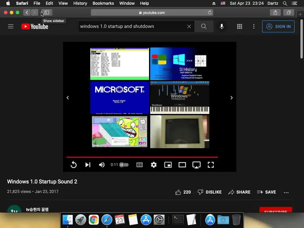This screenshot has height=228, width=304.
Task: Open the YouTube apps grid
Action: [x=240, y=26]
